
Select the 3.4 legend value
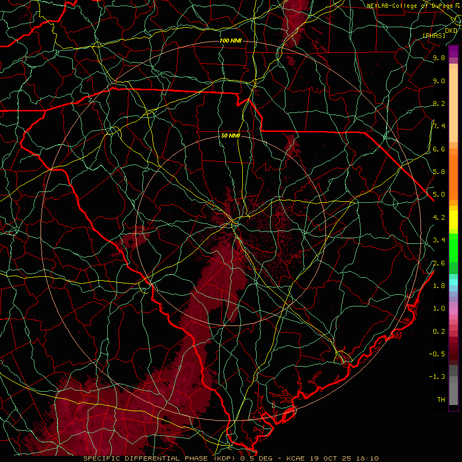pos(439,240)
